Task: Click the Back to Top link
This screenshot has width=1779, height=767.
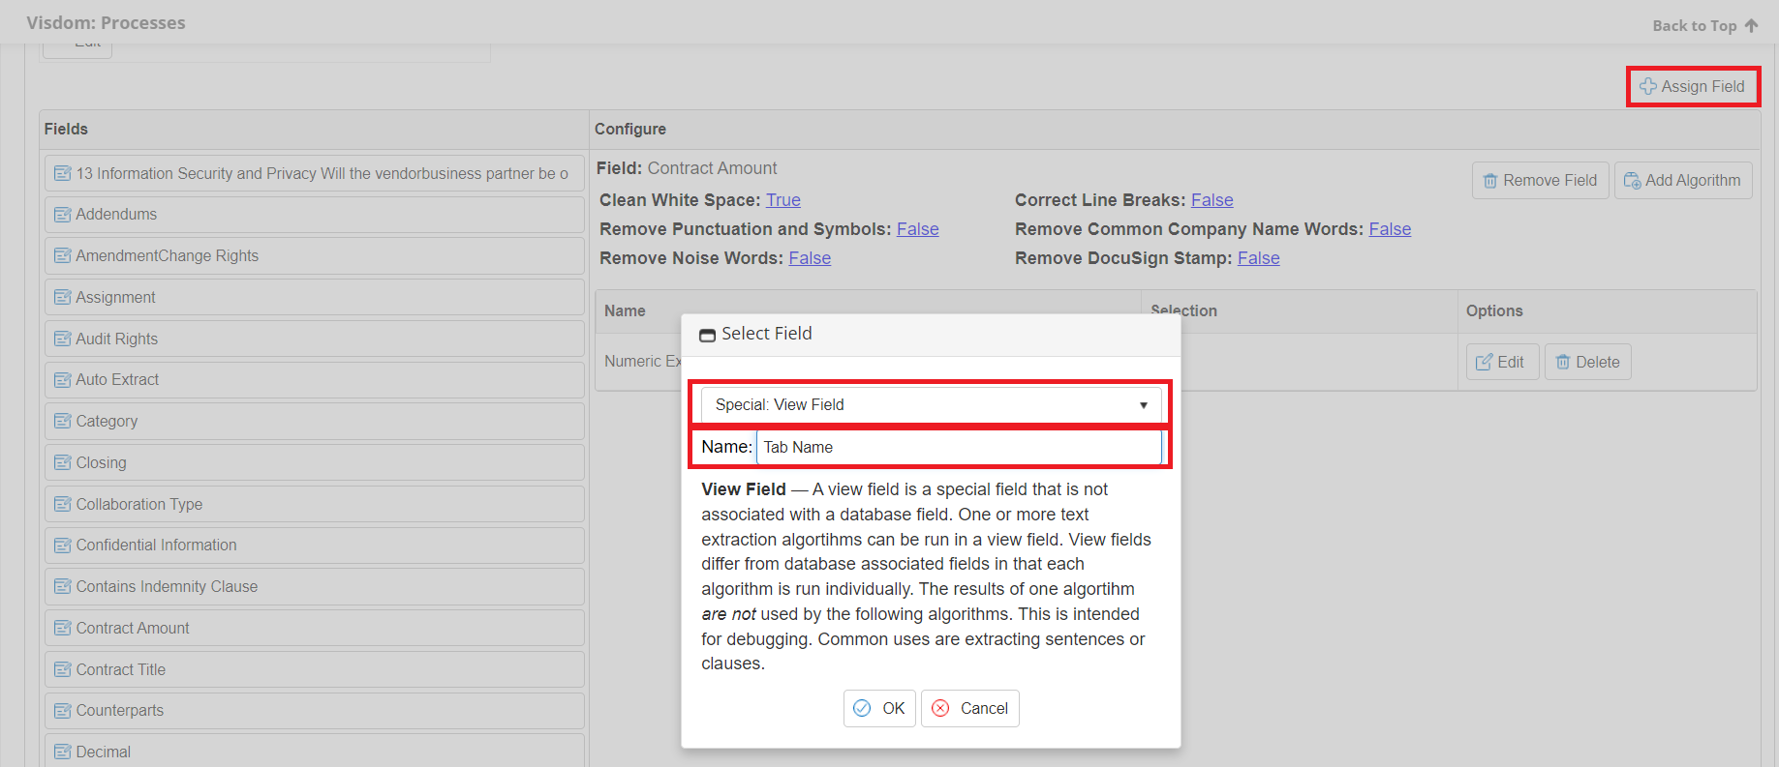Action: pyautogui.click(x=1704, y=26)
